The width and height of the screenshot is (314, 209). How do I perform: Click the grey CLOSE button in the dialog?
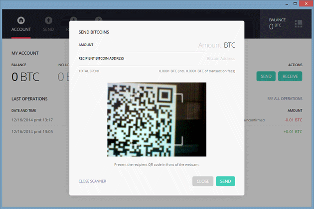pos(203,181)
